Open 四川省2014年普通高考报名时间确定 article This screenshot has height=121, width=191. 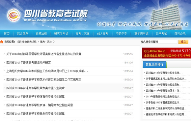(x=29, y=63)
